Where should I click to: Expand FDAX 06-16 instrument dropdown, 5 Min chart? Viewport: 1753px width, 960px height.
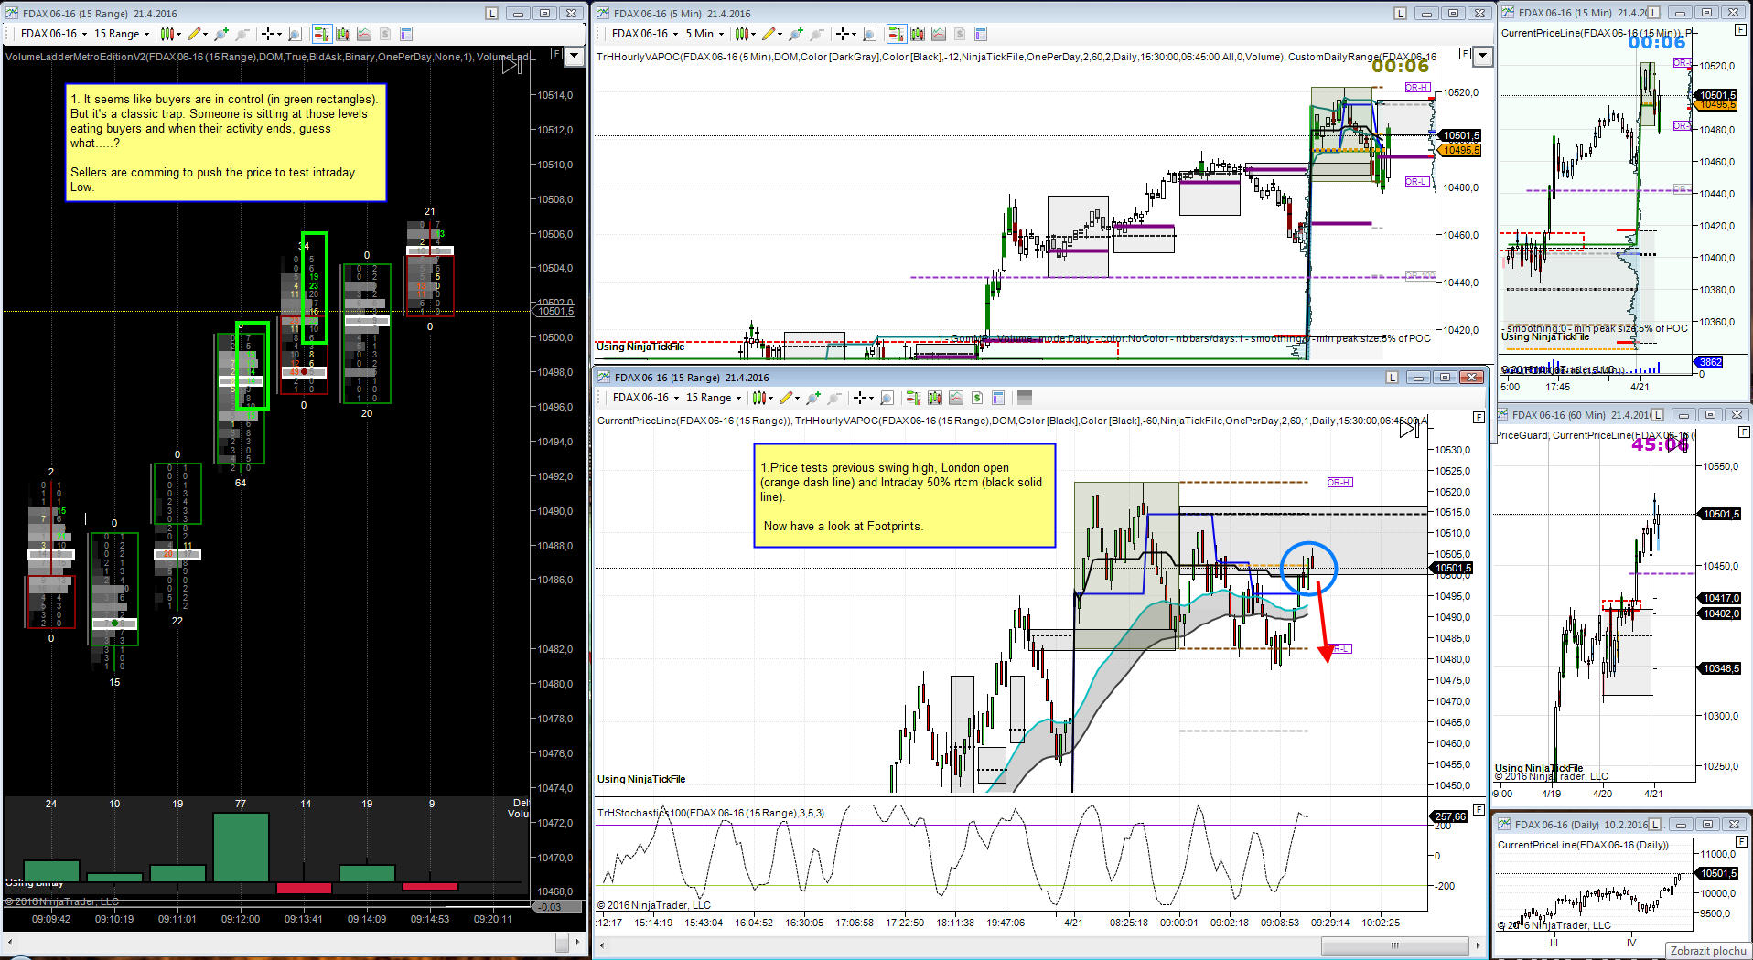click(x=645, y=34)
